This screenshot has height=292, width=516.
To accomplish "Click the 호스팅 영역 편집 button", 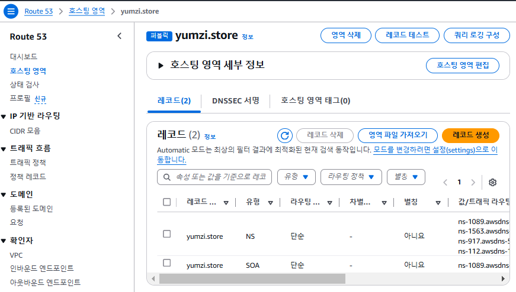I will point(462,66).
